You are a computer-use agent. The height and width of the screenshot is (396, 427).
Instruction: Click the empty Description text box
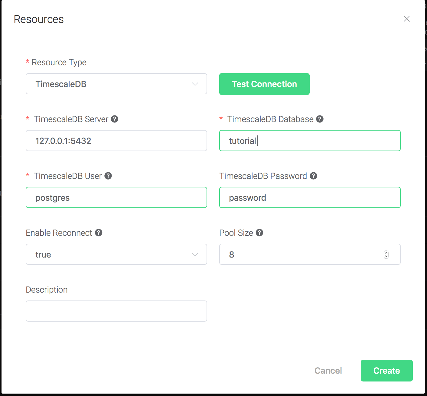coord(116,311)
